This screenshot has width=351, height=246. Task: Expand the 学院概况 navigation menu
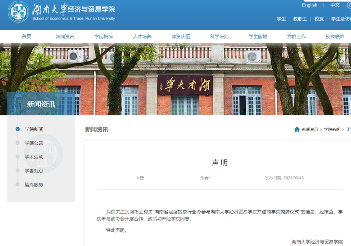click(x=103, y=36)
